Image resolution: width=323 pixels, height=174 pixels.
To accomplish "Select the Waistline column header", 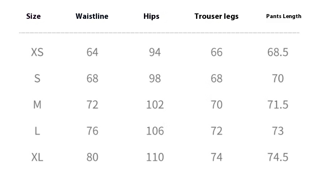I will [x=92, y=16].
